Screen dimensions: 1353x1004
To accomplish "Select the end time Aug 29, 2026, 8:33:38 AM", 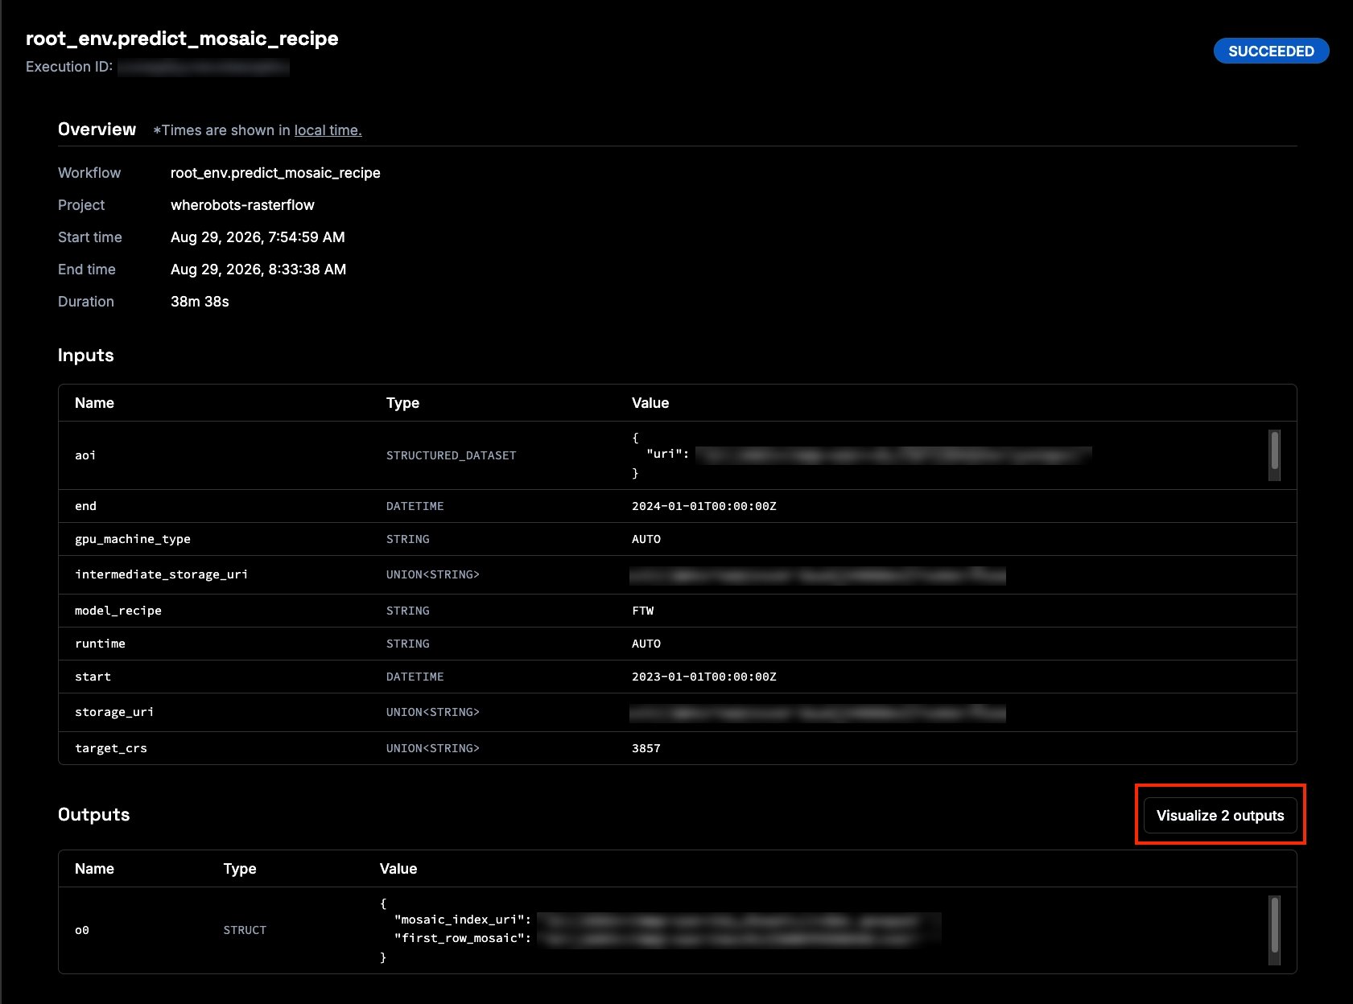I will pos(258,270).
